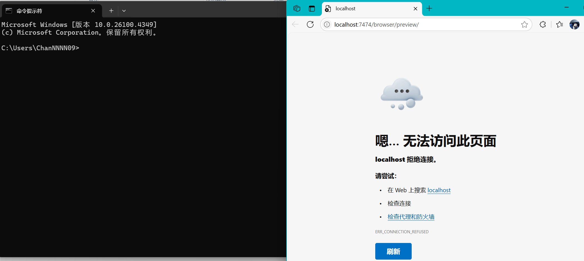Refresh the page using the reload icon
This screenshot has height=261, width=584.
coord(310,24)
